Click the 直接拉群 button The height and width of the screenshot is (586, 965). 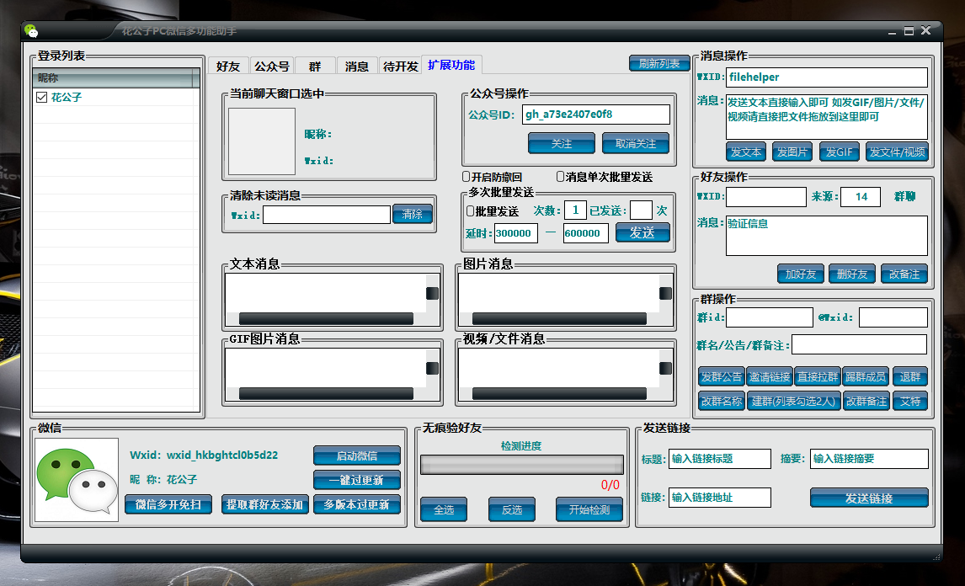818,376
